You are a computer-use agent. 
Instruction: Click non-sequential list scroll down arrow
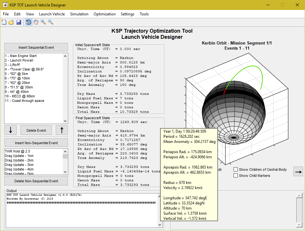pyautogui.click(x=65, y=172)
